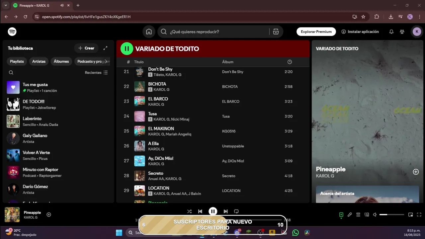
Task: Filter library by Álbumes
Action: click(61, 61)
